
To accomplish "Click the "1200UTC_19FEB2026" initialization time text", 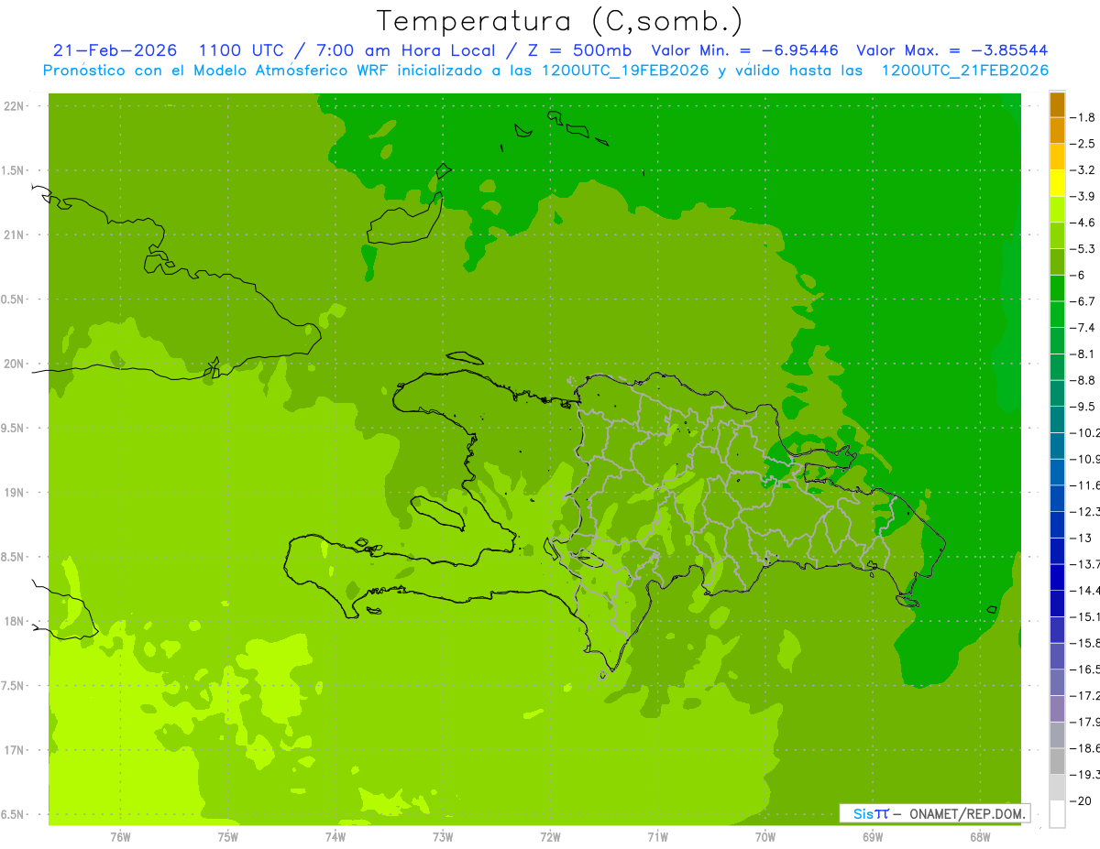I will tap(625, 71).
